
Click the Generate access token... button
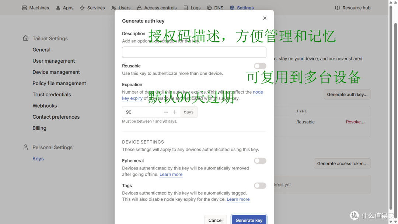(x=342, y=163)
